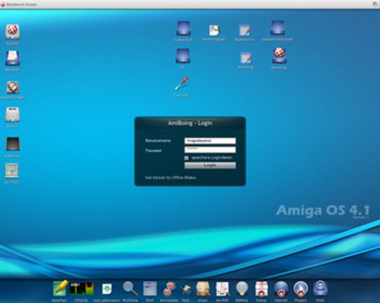380x303 pixels.
Task: Open the AmiBoing boing-ball desktop icon
Action: 279,56
